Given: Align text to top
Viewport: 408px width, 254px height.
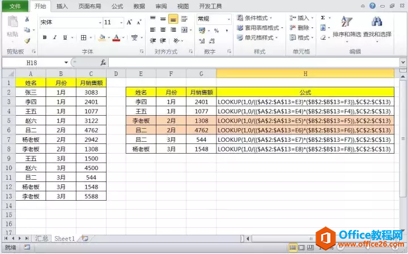Looking at the screenshot, I should (x=153, y=19).
